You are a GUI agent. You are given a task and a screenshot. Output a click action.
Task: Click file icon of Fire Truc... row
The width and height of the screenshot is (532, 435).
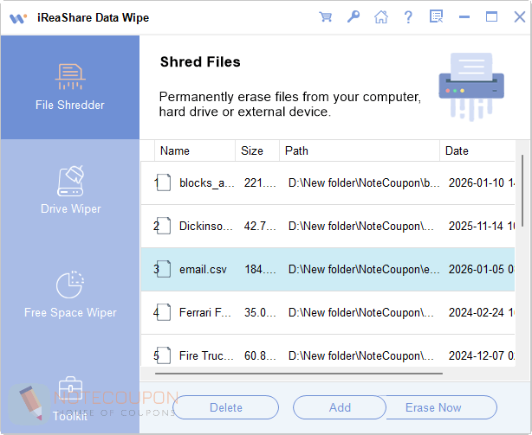(x=164, y=355)
